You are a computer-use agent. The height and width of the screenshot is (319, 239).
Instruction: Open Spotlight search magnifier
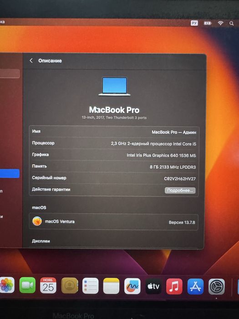click(x=231, y=23)
